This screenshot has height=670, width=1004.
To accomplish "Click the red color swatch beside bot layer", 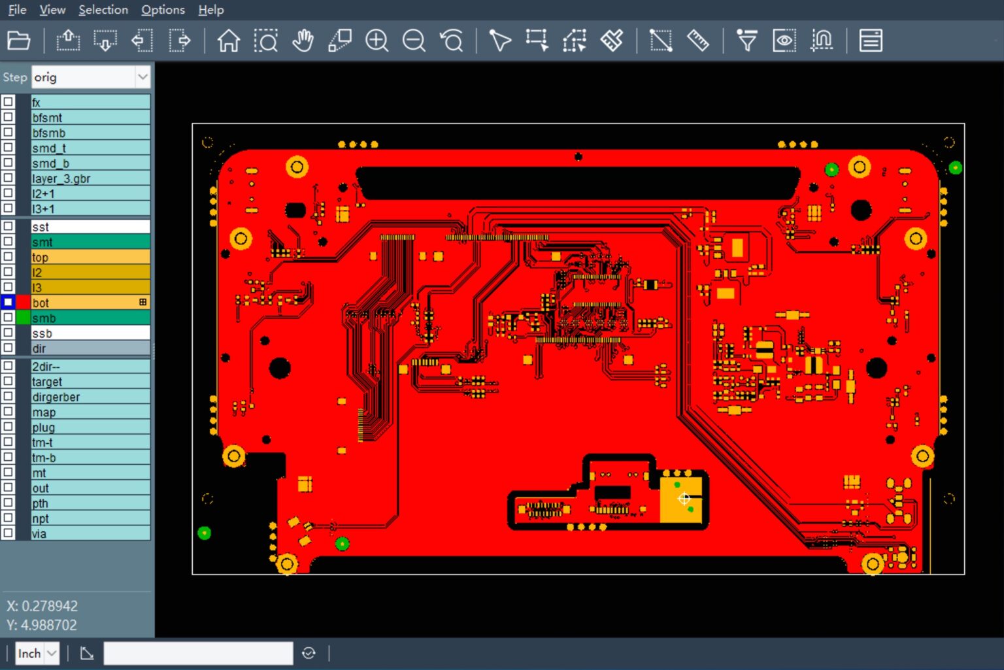I will click(22, 302).
